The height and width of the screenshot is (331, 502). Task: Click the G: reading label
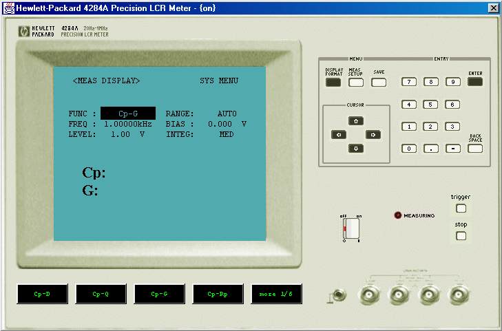(90, 191)
